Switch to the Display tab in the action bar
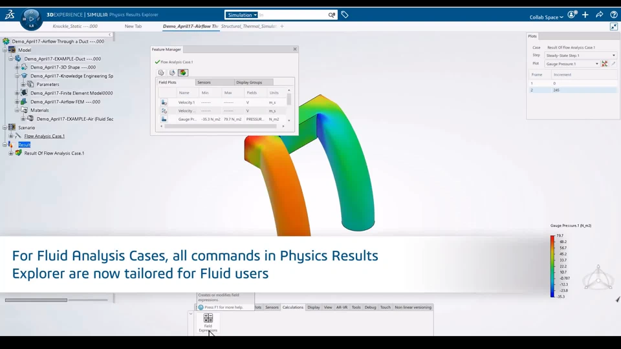This screenshot has height=349, width=621. pyautogui.click(x=314, y=307)
